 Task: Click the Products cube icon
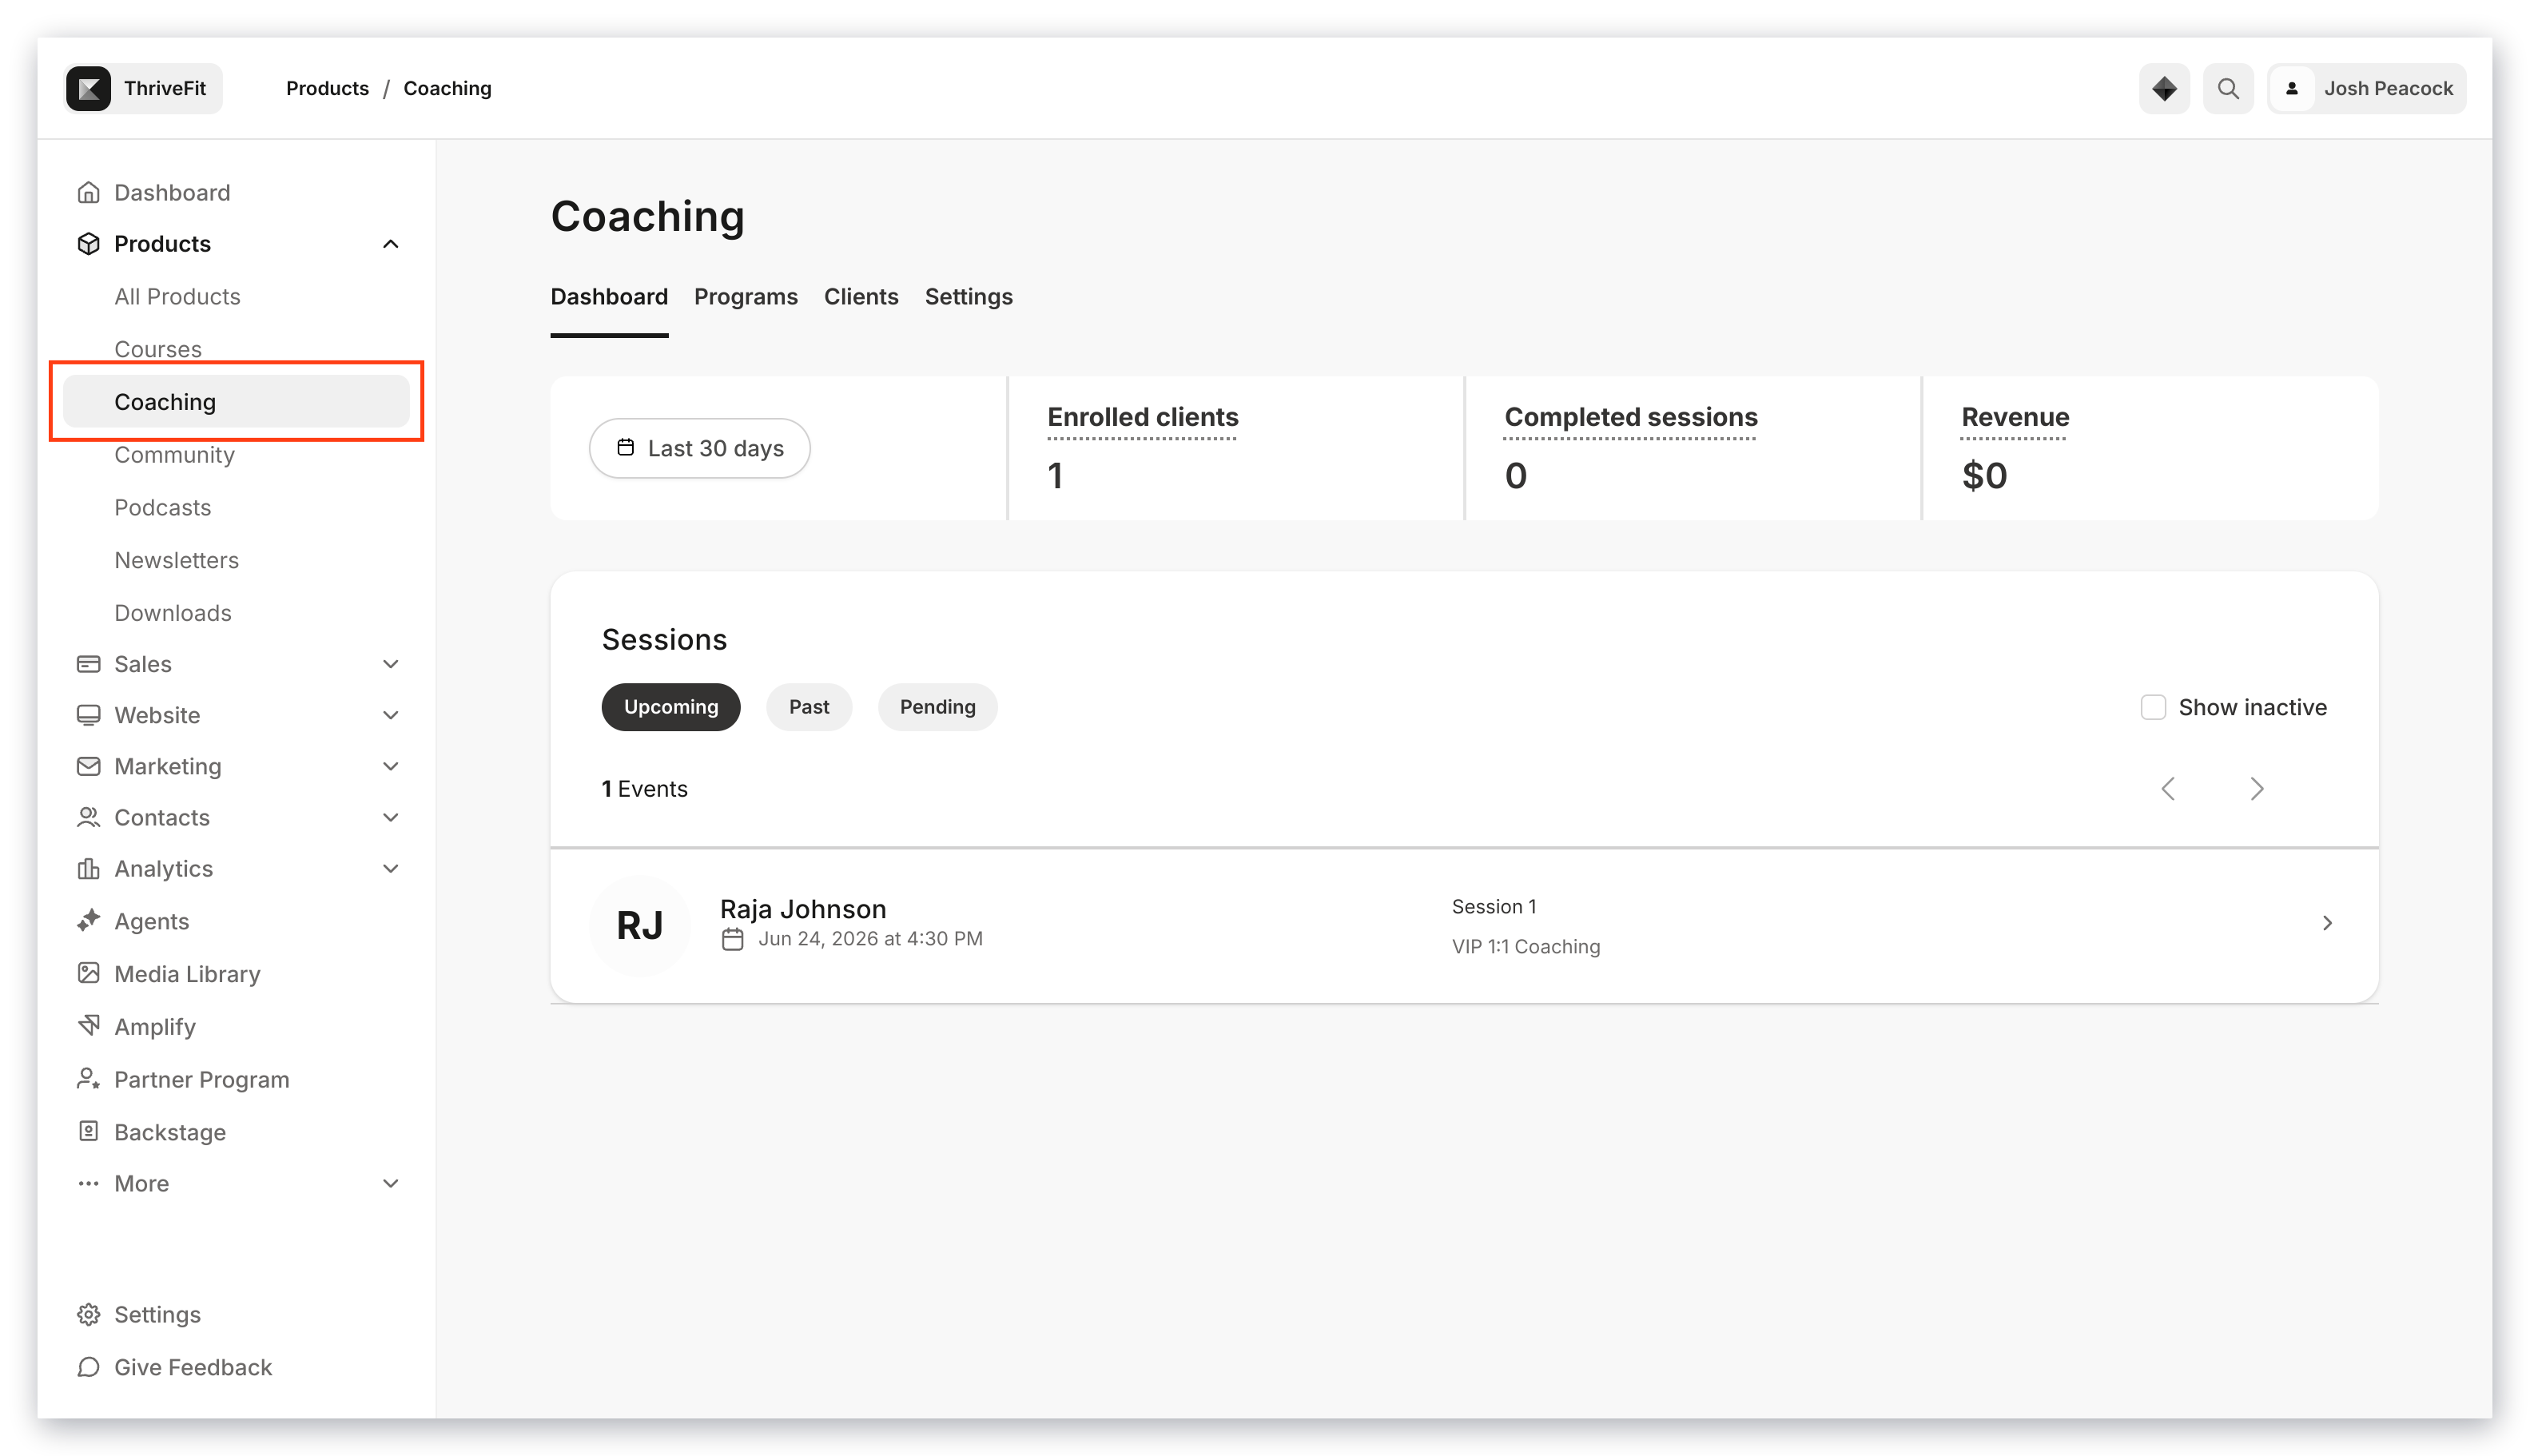89,243
